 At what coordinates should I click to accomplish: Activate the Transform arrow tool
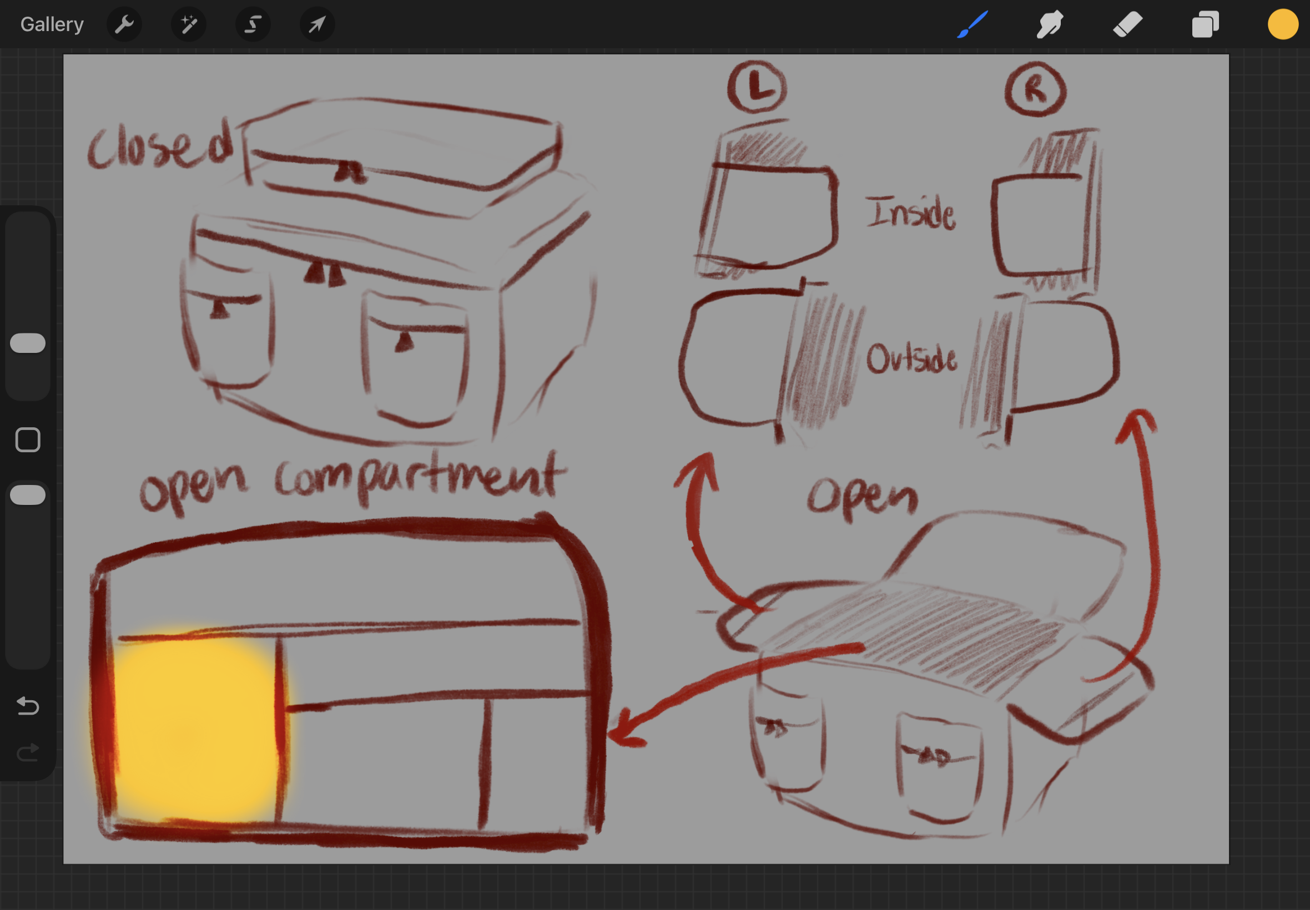click(317, 24)
